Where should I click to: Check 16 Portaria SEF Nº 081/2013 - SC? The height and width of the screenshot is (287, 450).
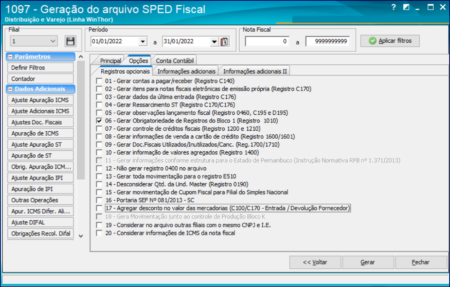99,200
